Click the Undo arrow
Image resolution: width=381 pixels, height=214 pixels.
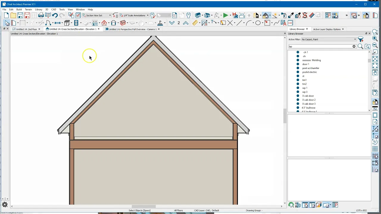tap(55, 15)
